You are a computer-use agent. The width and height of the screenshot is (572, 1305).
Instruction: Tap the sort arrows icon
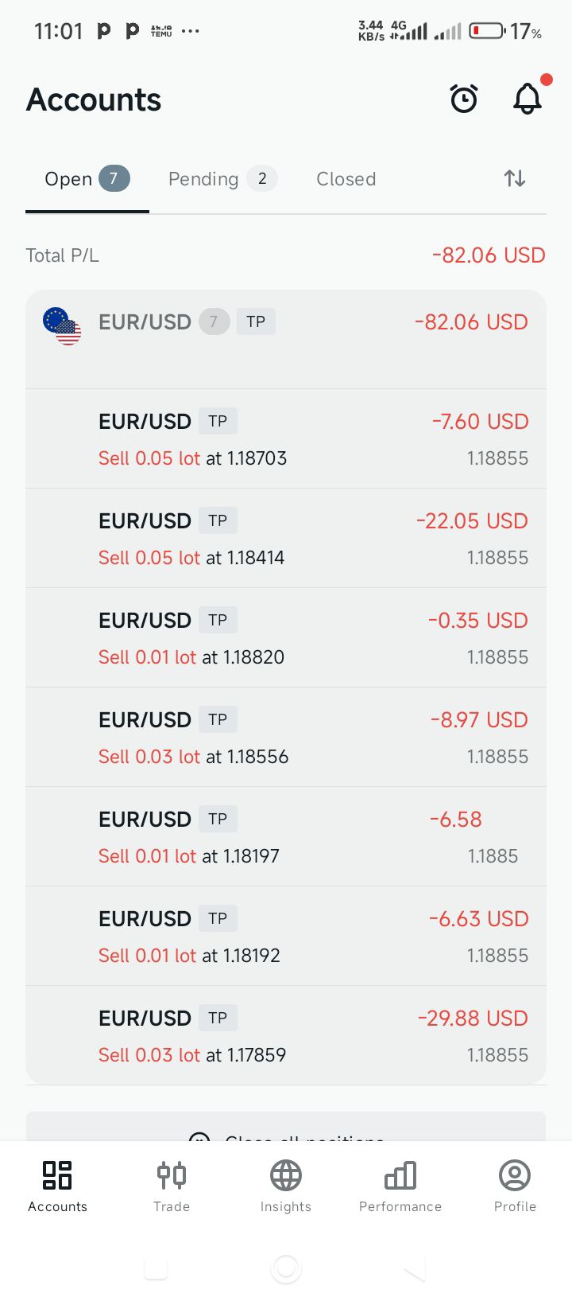pos(515,178)
